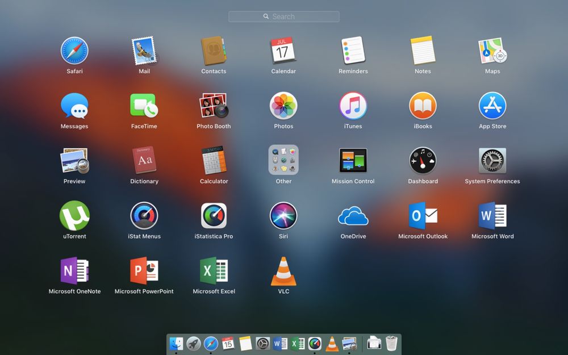Open the Calculator app
The image size is (568, 355).
click(214, 161)
